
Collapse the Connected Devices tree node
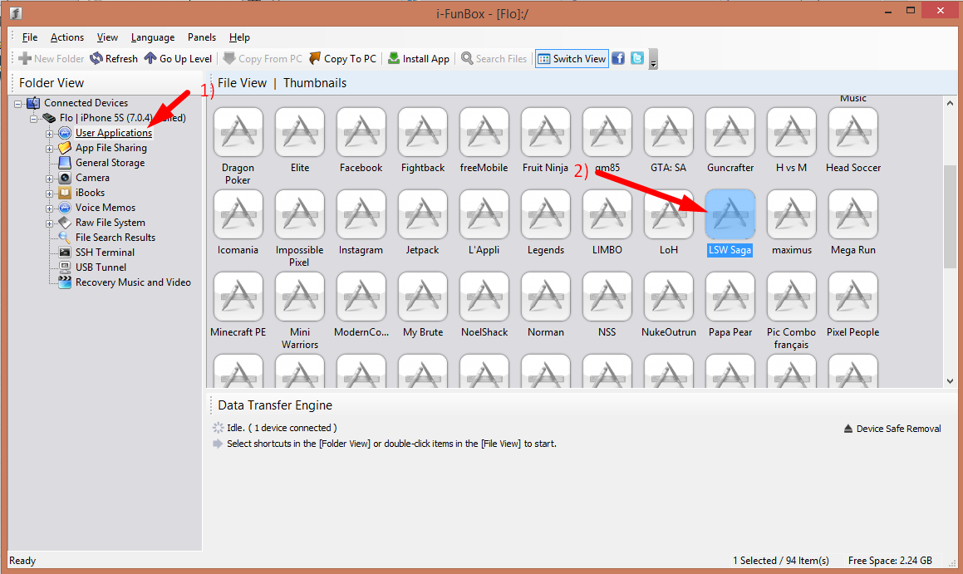(x=17, y=104)
